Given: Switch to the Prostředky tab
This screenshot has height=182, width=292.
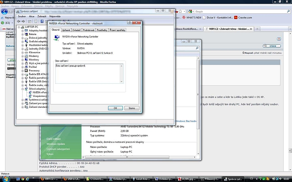Looking at the screenshot, I should click(x=102, y=30).
